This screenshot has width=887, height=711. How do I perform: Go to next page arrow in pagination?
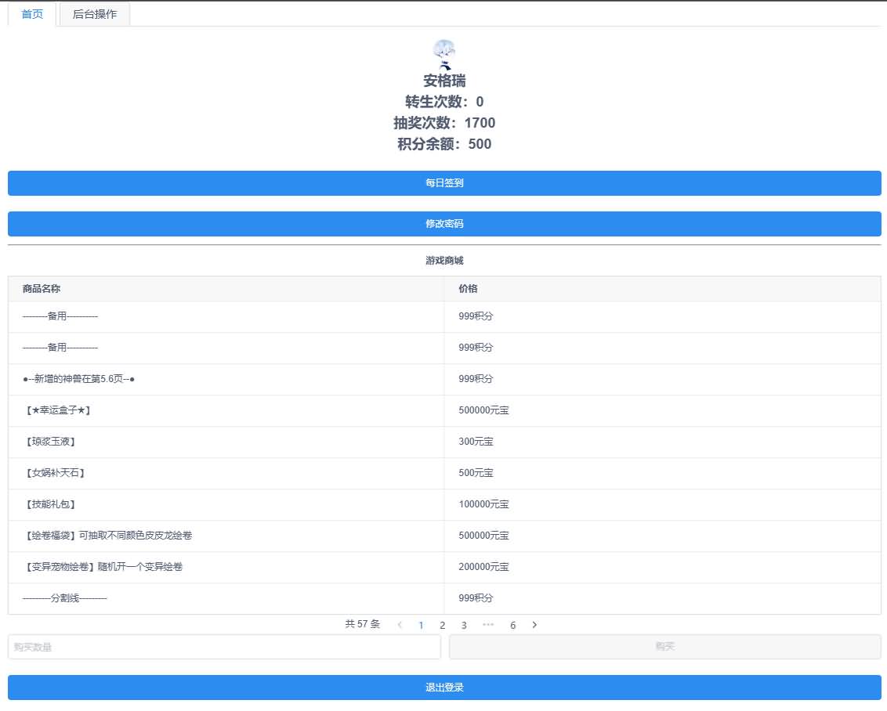(534, 625)
